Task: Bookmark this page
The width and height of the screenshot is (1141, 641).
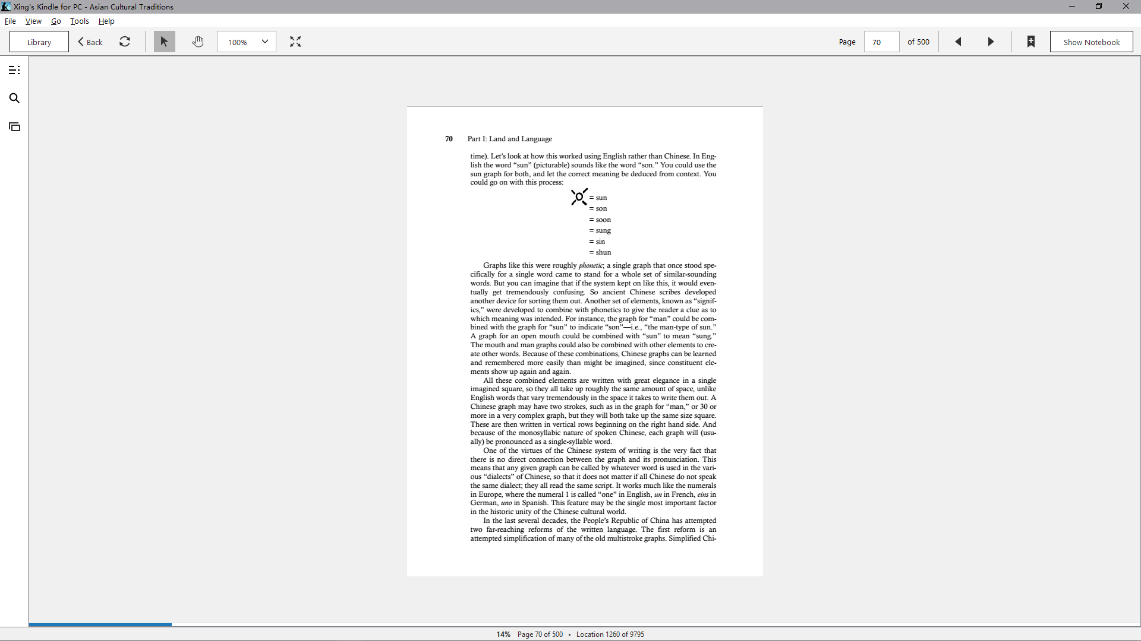Action: [x=1031, y=42]
